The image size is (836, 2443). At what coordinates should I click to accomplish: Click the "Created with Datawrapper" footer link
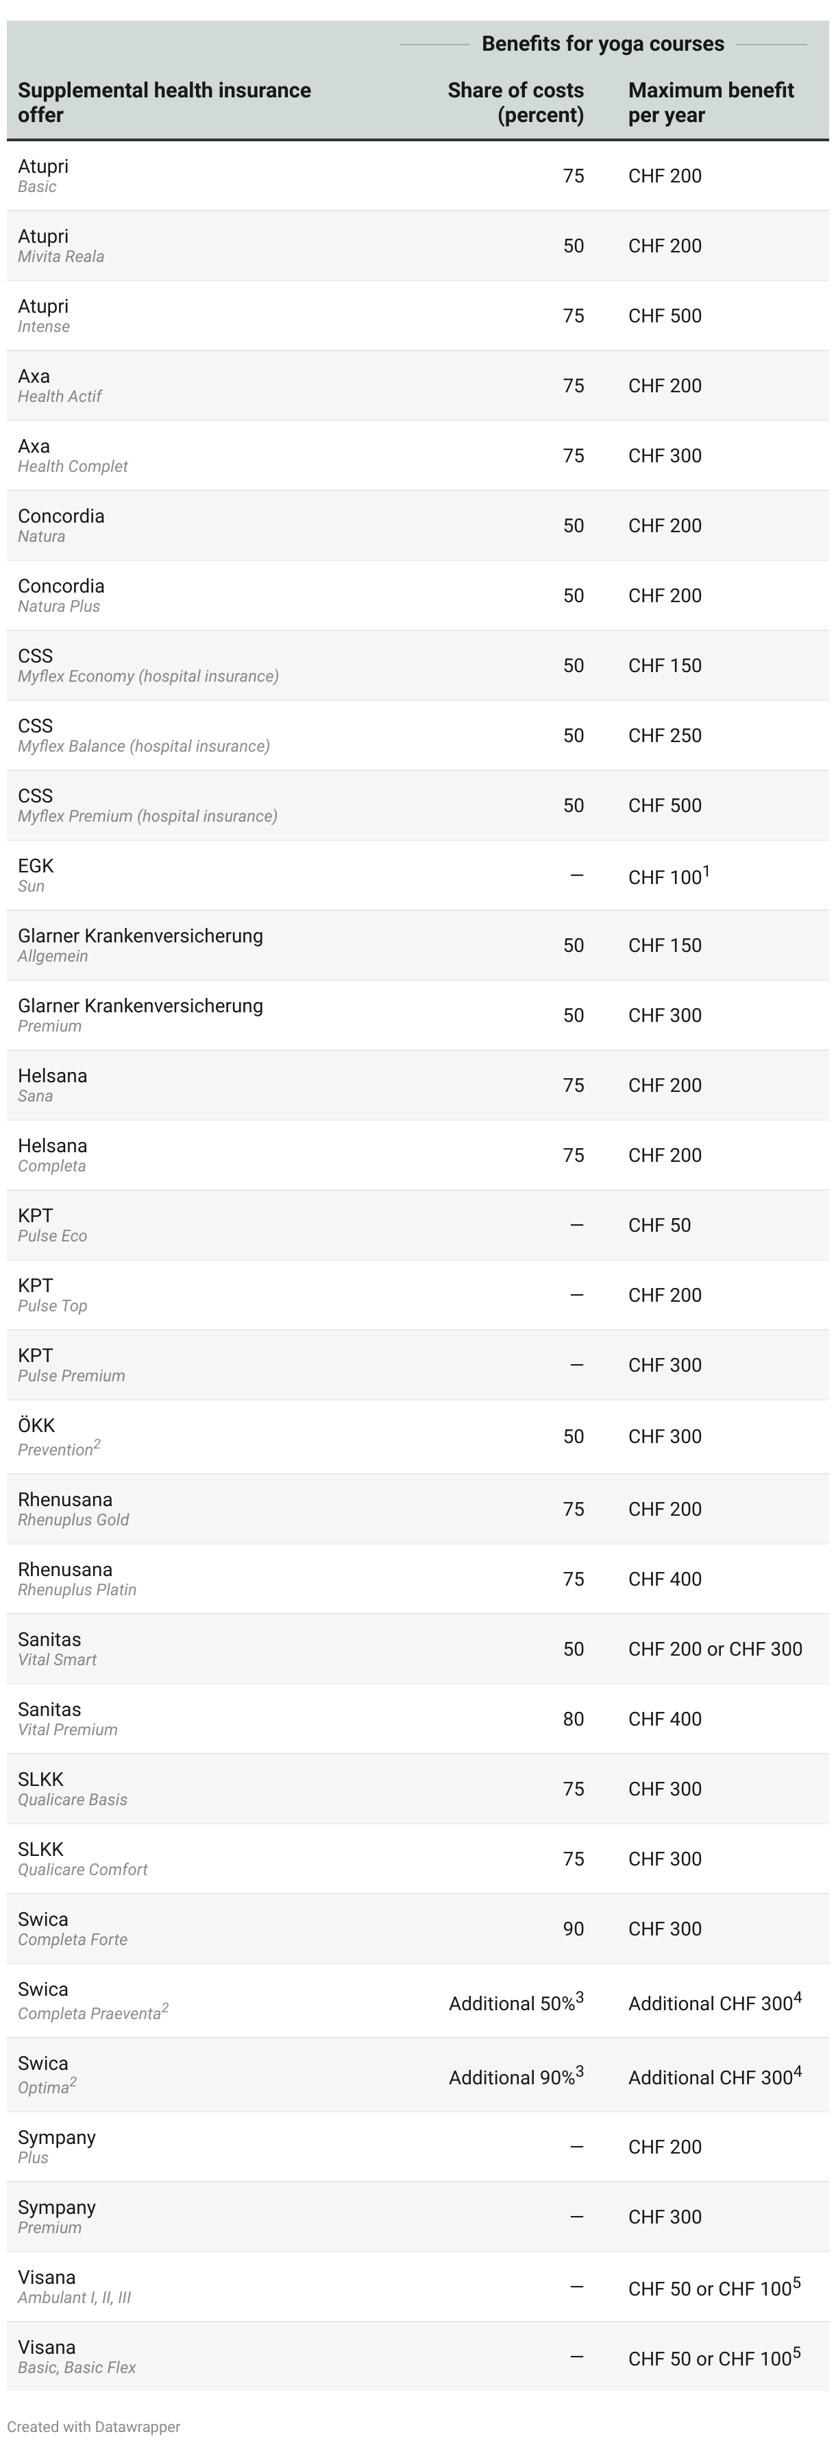(x=93, y=2426)
